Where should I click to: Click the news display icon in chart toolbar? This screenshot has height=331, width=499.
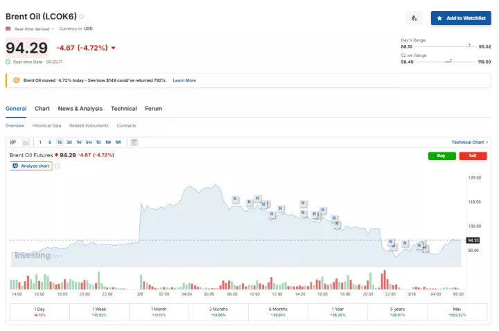coord(134,142)
